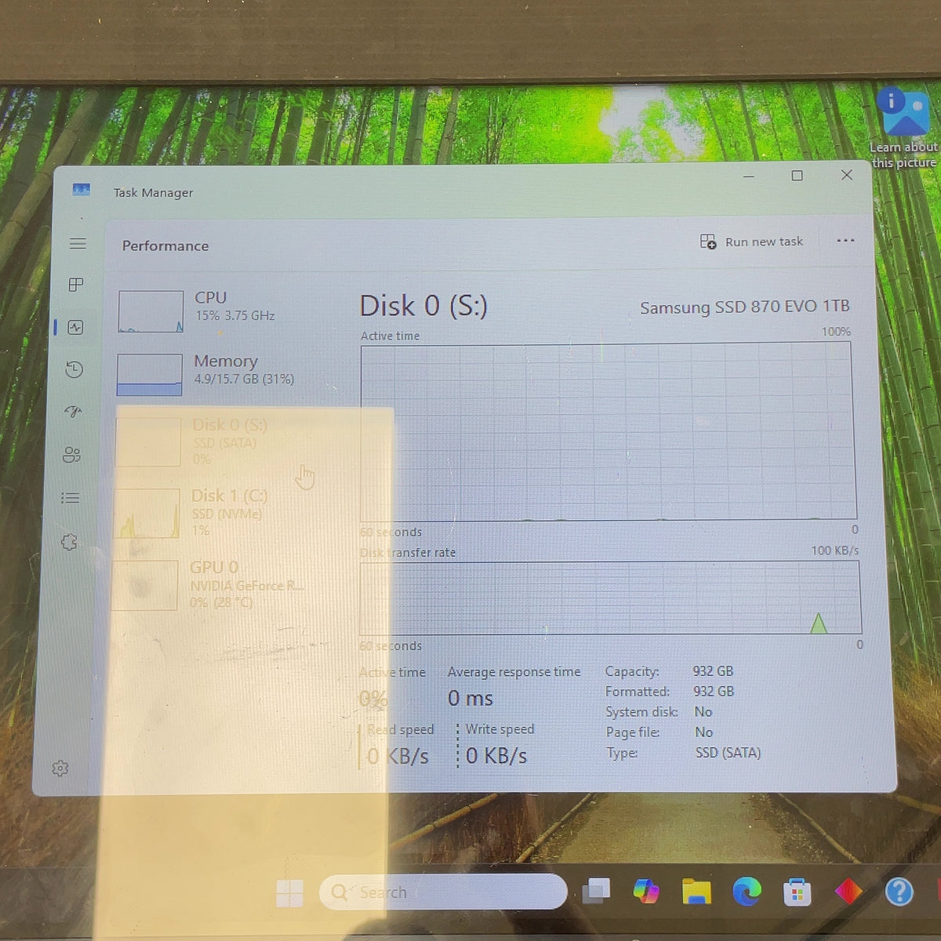941x941 pixels.
Task: Open the Task Manager hamburger navigation menu
Action: 78,243
